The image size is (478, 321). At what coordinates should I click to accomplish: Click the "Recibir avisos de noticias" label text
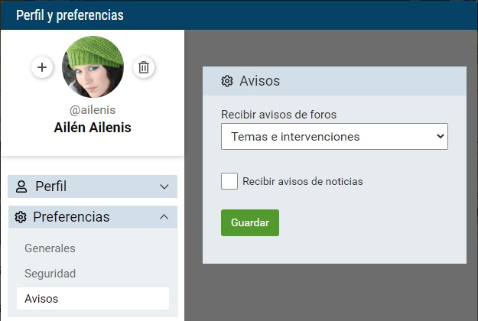click(302, 182)
